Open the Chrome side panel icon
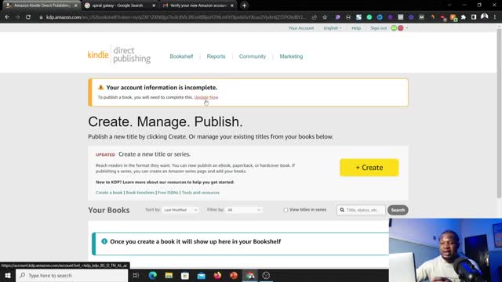This screenshot has height=282, width=502. point(474,17)
